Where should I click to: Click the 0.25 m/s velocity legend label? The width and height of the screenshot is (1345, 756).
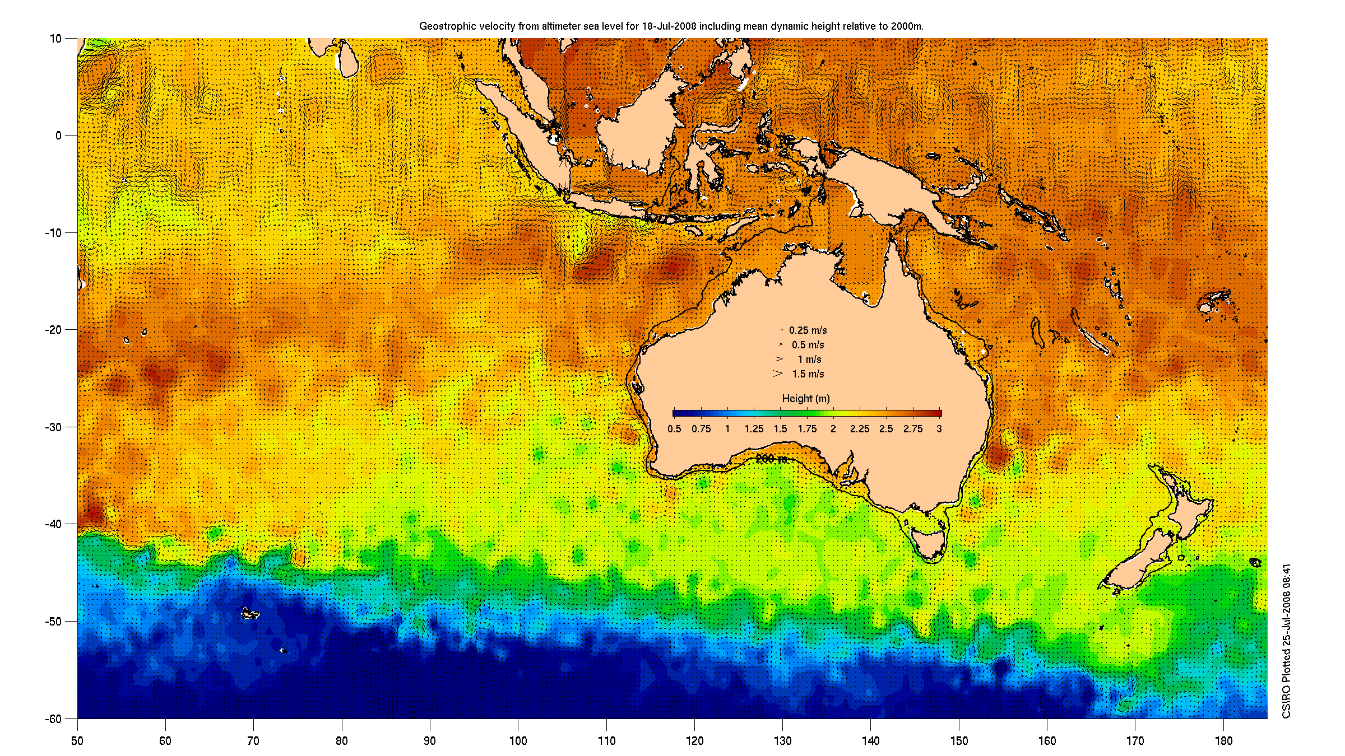[808, 330]
